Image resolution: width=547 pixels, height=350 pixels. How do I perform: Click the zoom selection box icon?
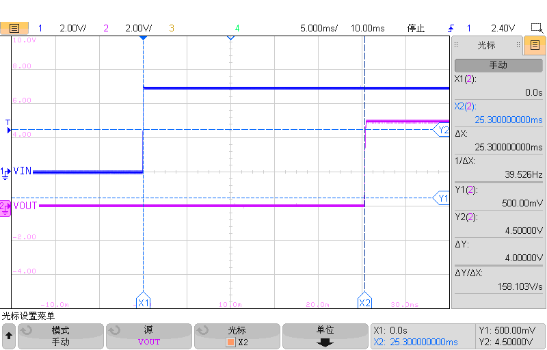[537, 28]
